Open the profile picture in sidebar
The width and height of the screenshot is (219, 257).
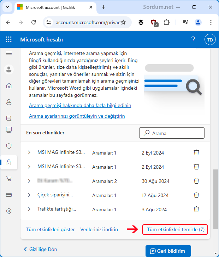(9, 69)
